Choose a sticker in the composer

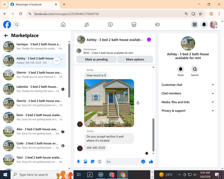[93, 162]
